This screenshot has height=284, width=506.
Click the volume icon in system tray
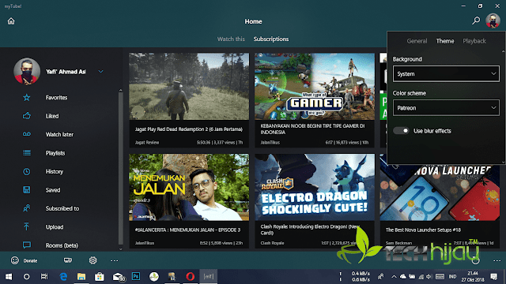(429, 277)
